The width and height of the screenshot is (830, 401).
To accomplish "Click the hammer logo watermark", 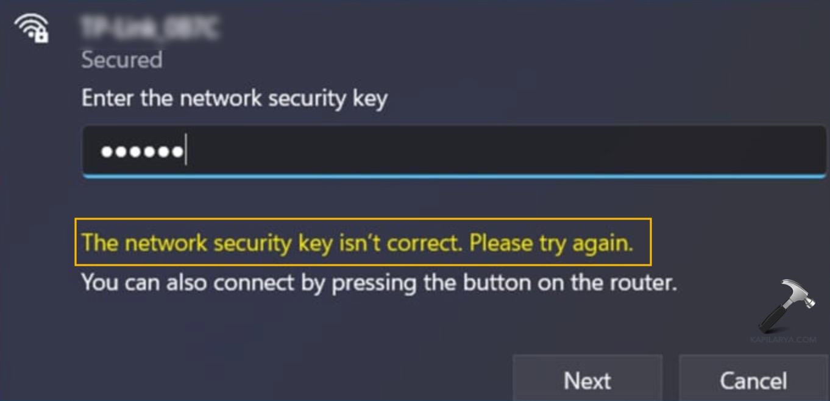I will tap(786, 308).
